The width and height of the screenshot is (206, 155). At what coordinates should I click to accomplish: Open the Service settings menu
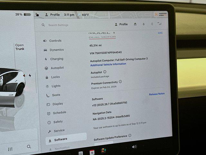tap(56, 131)
